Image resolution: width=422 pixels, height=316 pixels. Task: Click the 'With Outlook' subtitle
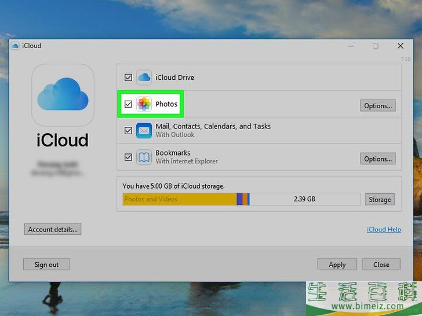pyautogui.click(x=175, y=135)
